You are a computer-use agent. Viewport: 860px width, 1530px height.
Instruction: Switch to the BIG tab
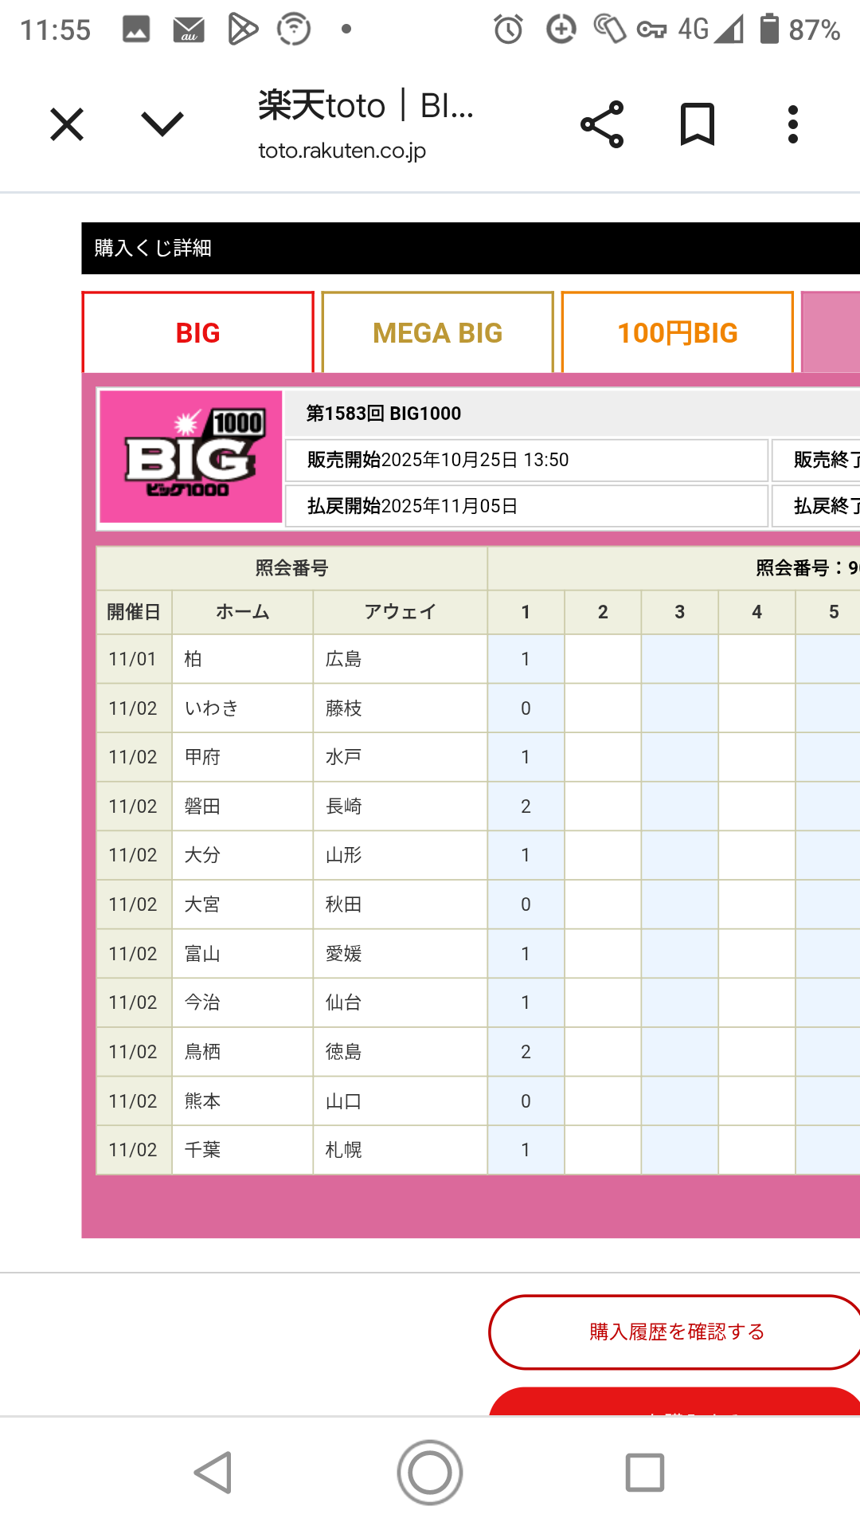(x=197, y=333)
